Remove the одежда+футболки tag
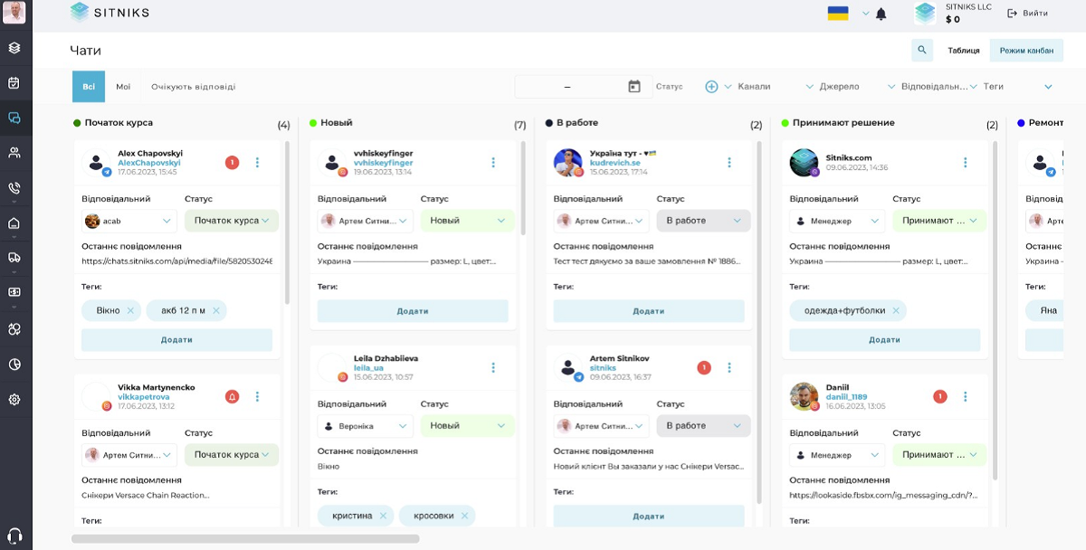 coord(896,310)
